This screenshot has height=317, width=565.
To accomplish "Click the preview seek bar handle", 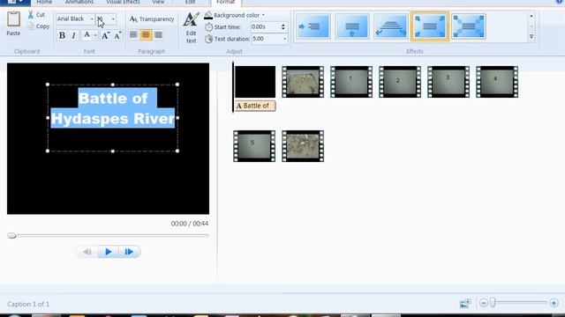I will 11,236.
